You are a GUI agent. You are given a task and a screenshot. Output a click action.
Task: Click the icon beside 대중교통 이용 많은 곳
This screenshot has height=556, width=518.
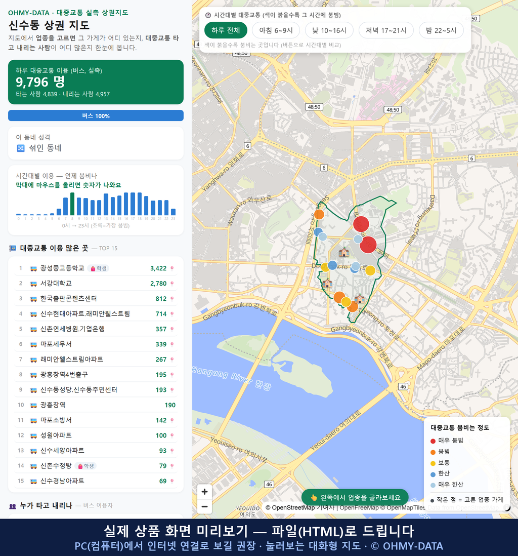tap(13, 248)
